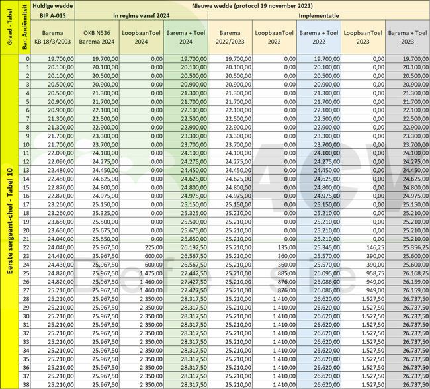Click the 135,00 LoopbaanToel 2022 cell
Viewport: 430px width, 389px height.
(275, 247)
